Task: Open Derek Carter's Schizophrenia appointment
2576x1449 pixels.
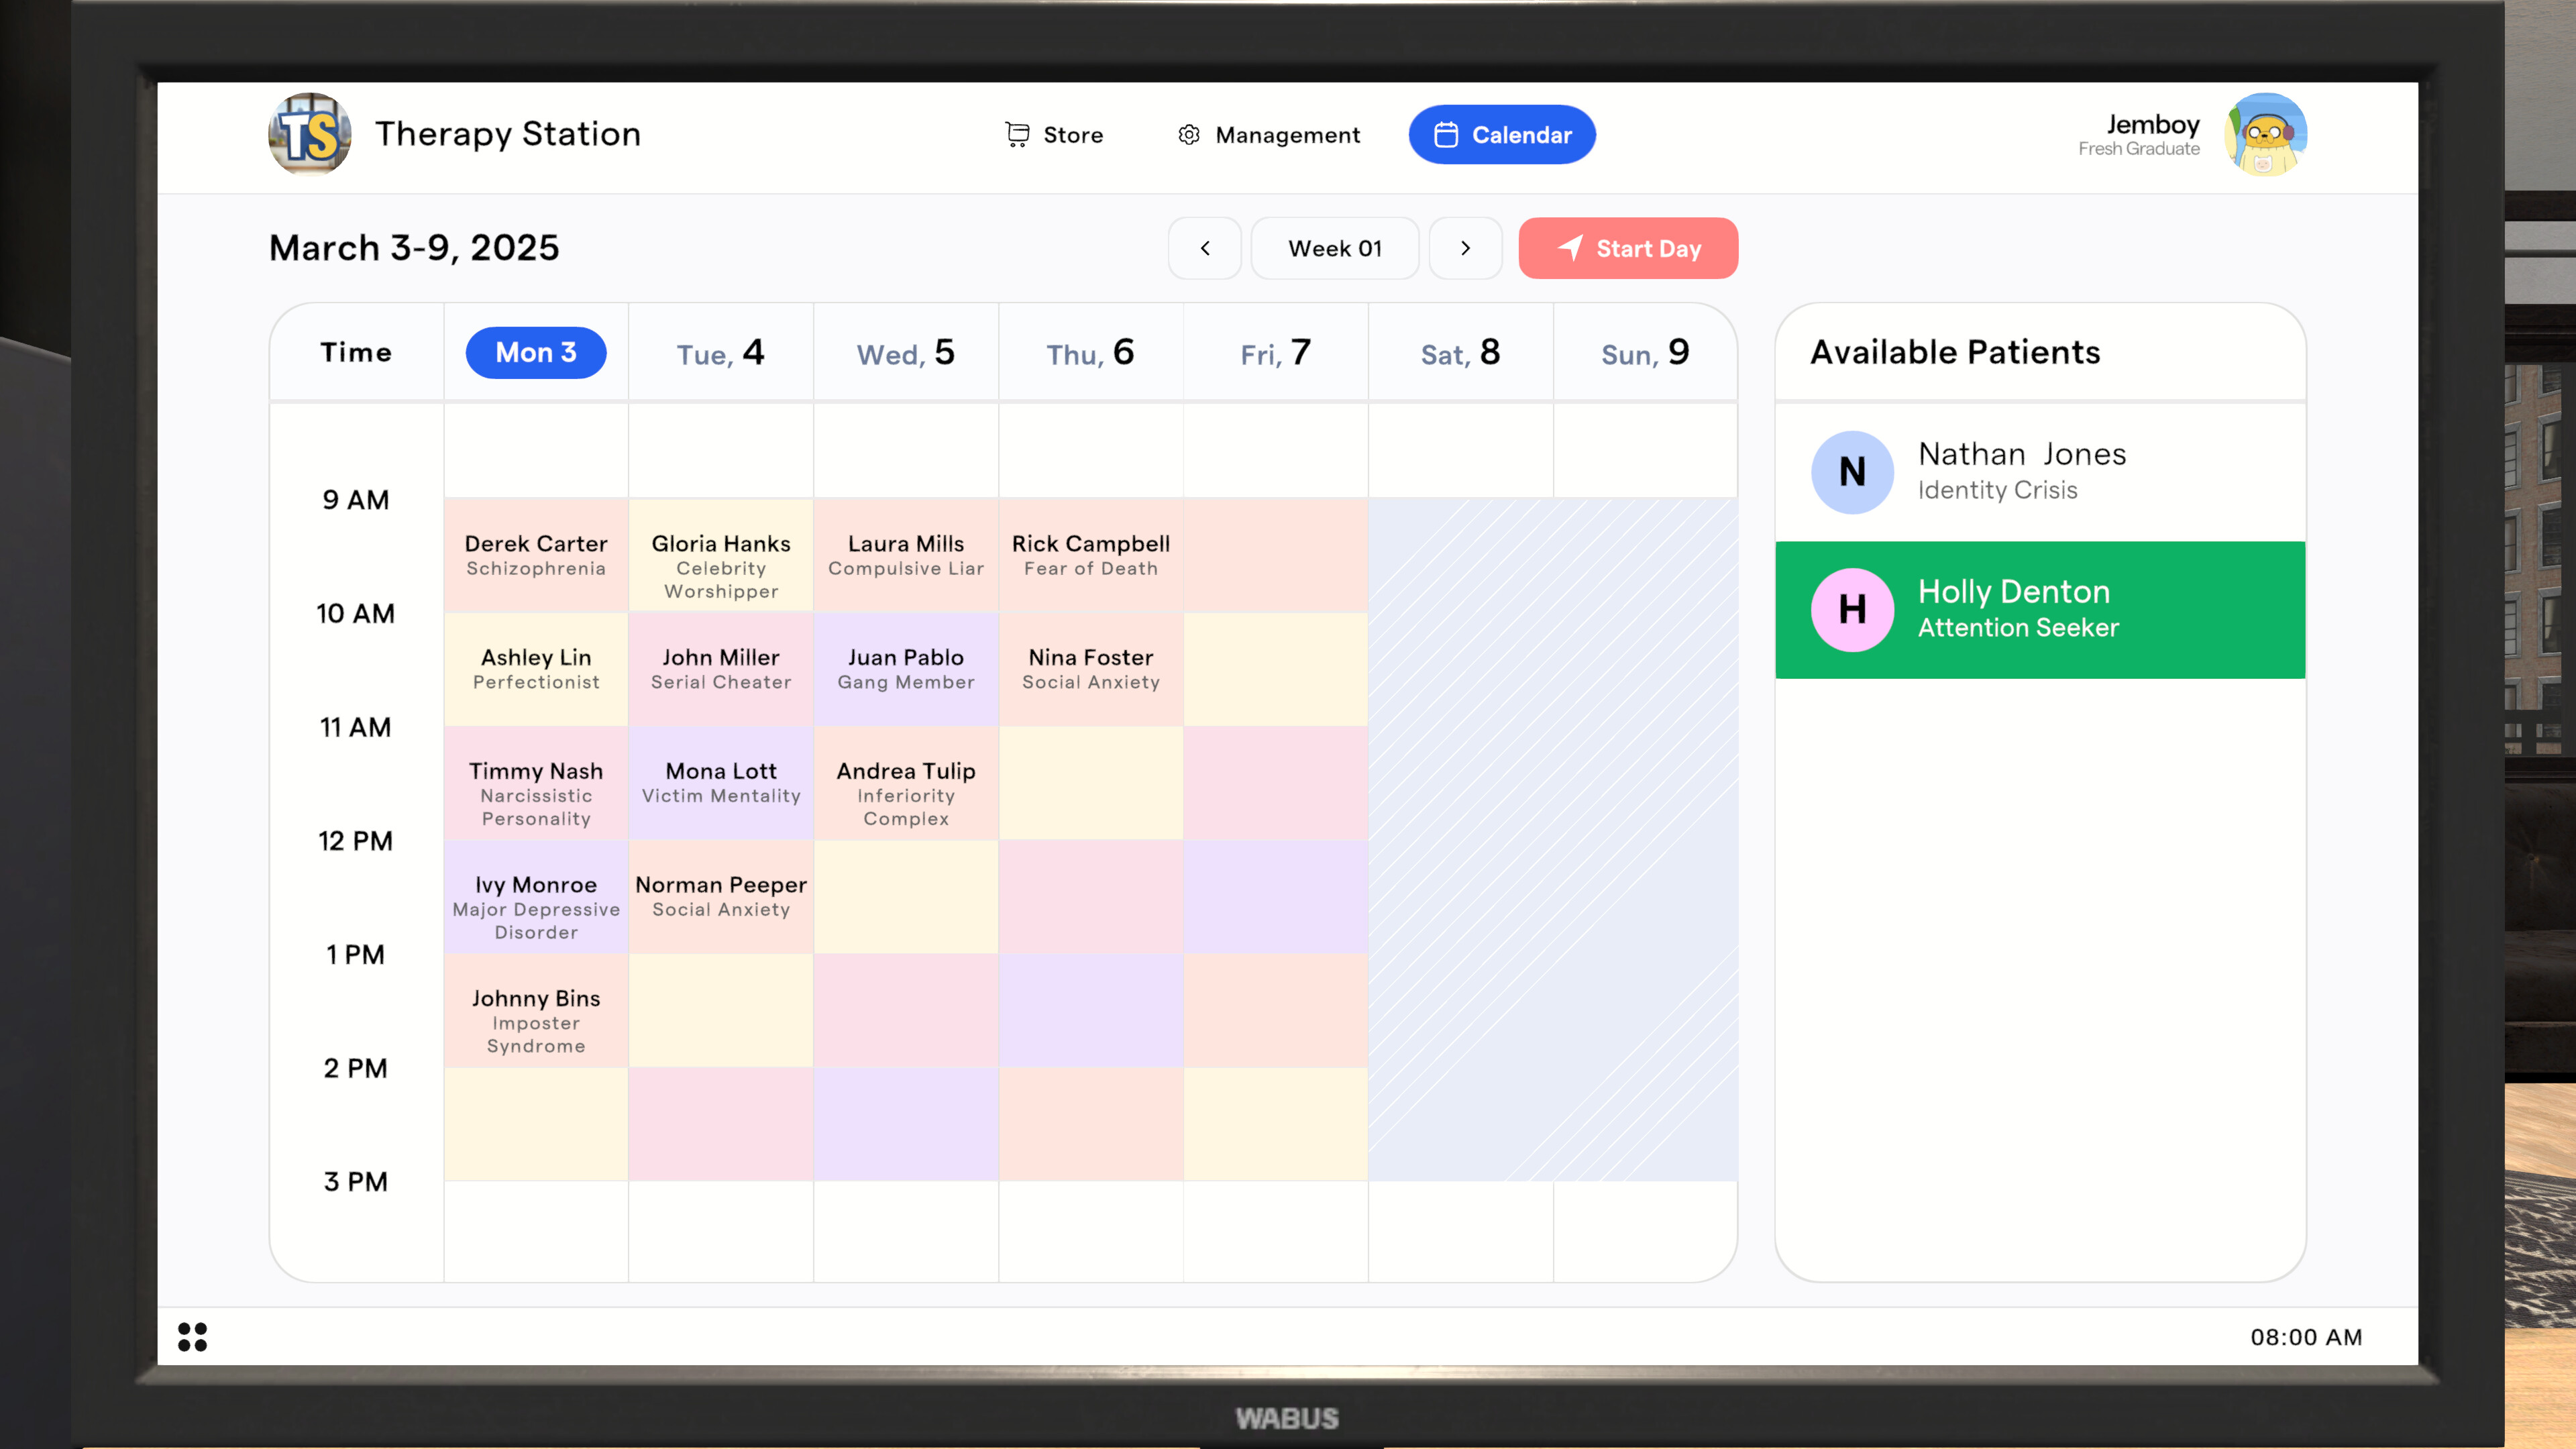Action: tap(536, 555)
